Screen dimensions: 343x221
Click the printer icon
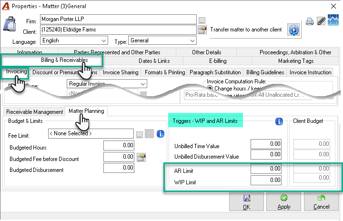point(310,21)
